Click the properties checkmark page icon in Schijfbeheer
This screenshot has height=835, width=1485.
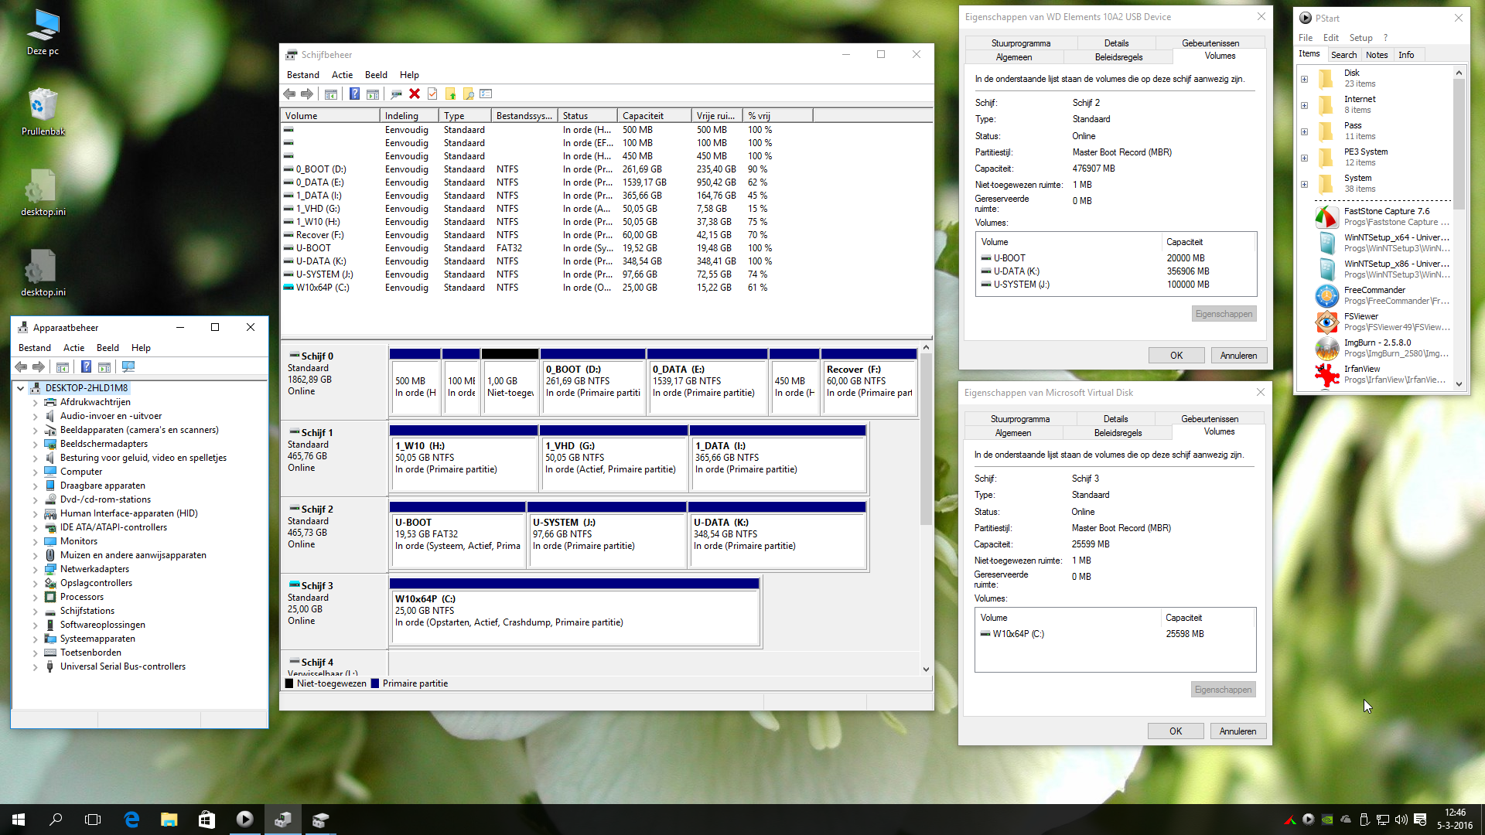tap(432, 94)
